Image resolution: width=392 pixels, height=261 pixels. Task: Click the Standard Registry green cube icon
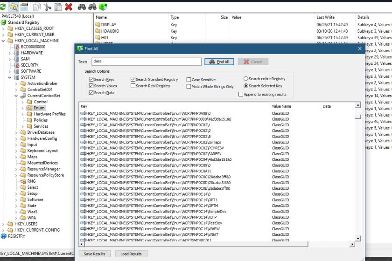click(x=4, y=22)
